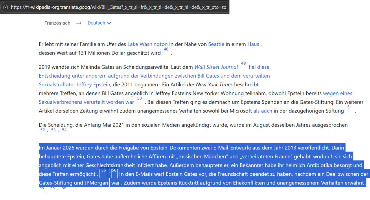Open footnote reference 54
This screenshot has width=370, height=200.
[x=64, y=130]
